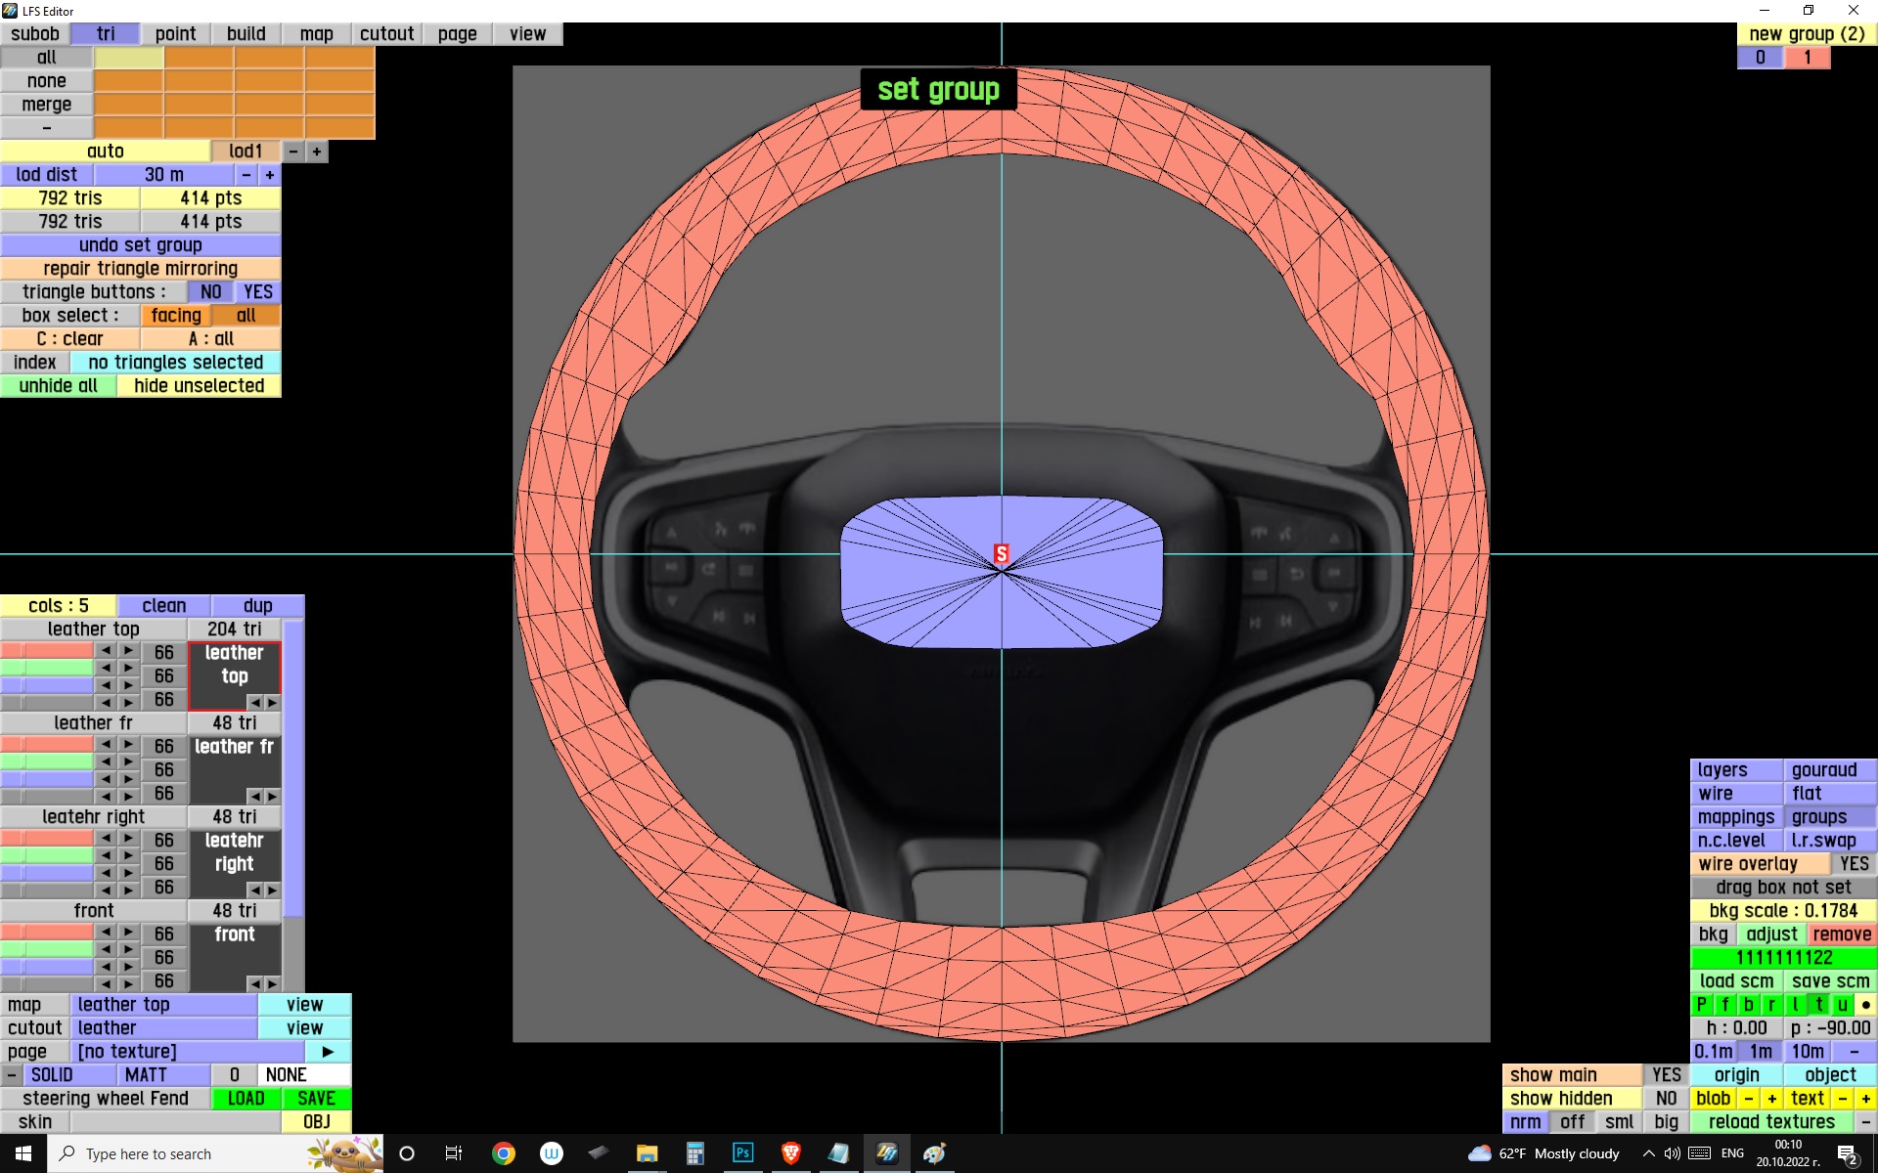
Task: Click the 'P' view button
Action: pyautogui.click(x=1701, y=1005)
